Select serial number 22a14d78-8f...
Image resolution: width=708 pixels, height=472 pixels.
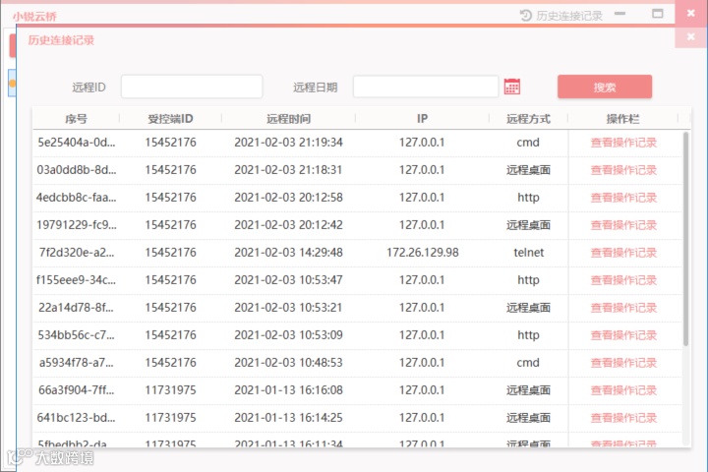click(77, 308)
